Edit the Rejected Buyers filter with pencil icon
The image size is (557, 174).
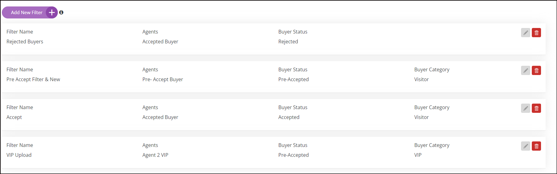point(526,33)
